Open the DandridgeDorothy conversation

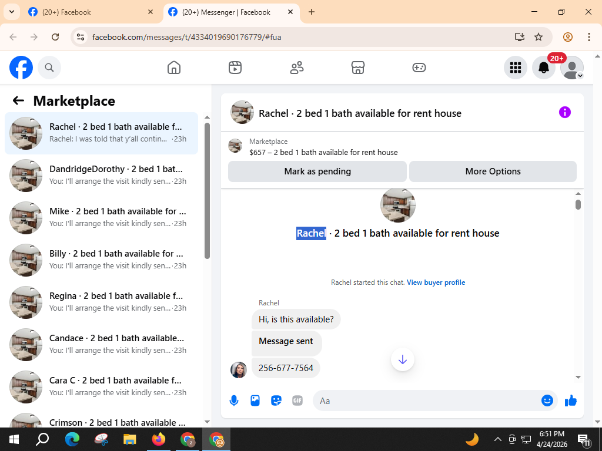(101, 175)
